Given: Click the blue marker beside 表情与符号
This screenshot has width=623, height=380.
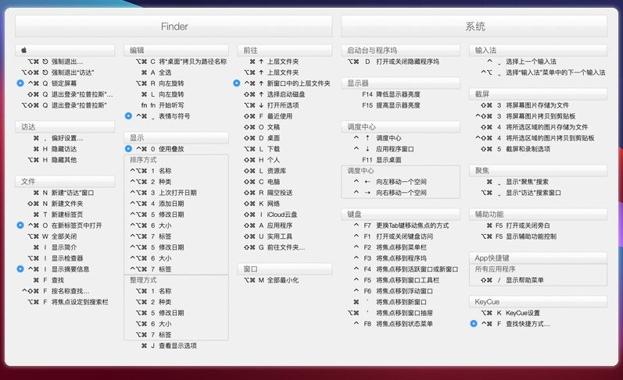Looking at the screenshot, I should tap(128, 115).
